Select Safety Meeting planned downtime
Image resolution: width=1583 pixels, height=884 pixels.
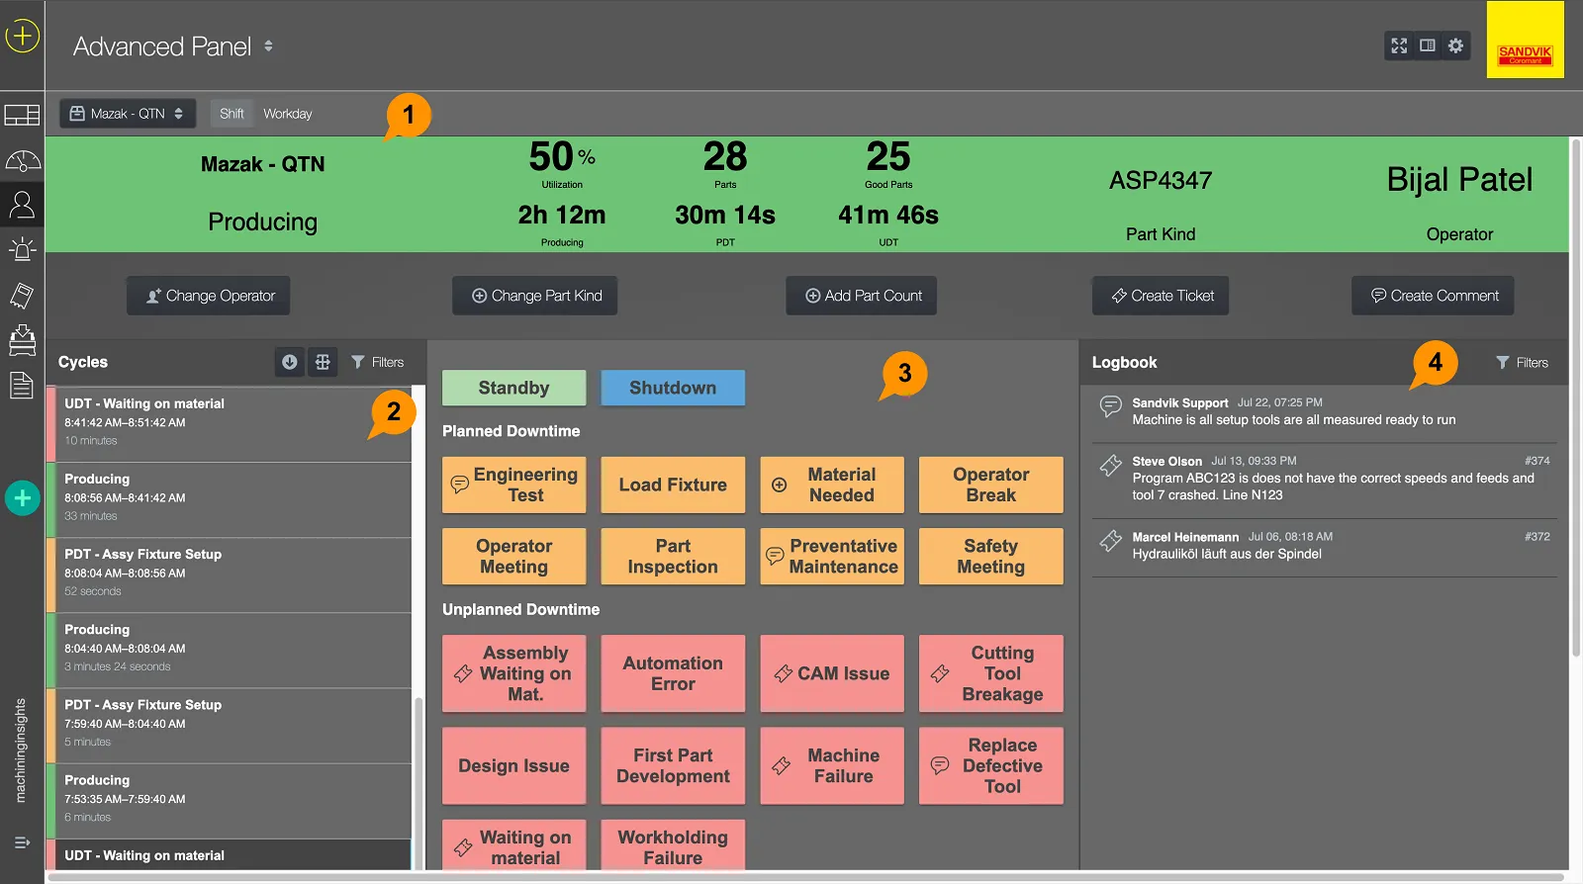(991, 556)
